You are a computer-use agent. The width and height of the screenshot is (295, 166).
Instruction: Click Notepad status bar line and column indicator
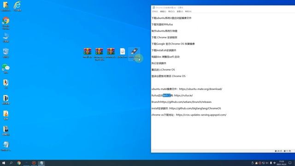pos(283,151)
